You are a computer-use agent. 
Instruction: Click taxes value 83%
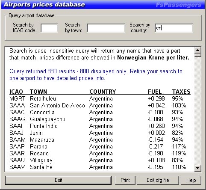[177, 160]
